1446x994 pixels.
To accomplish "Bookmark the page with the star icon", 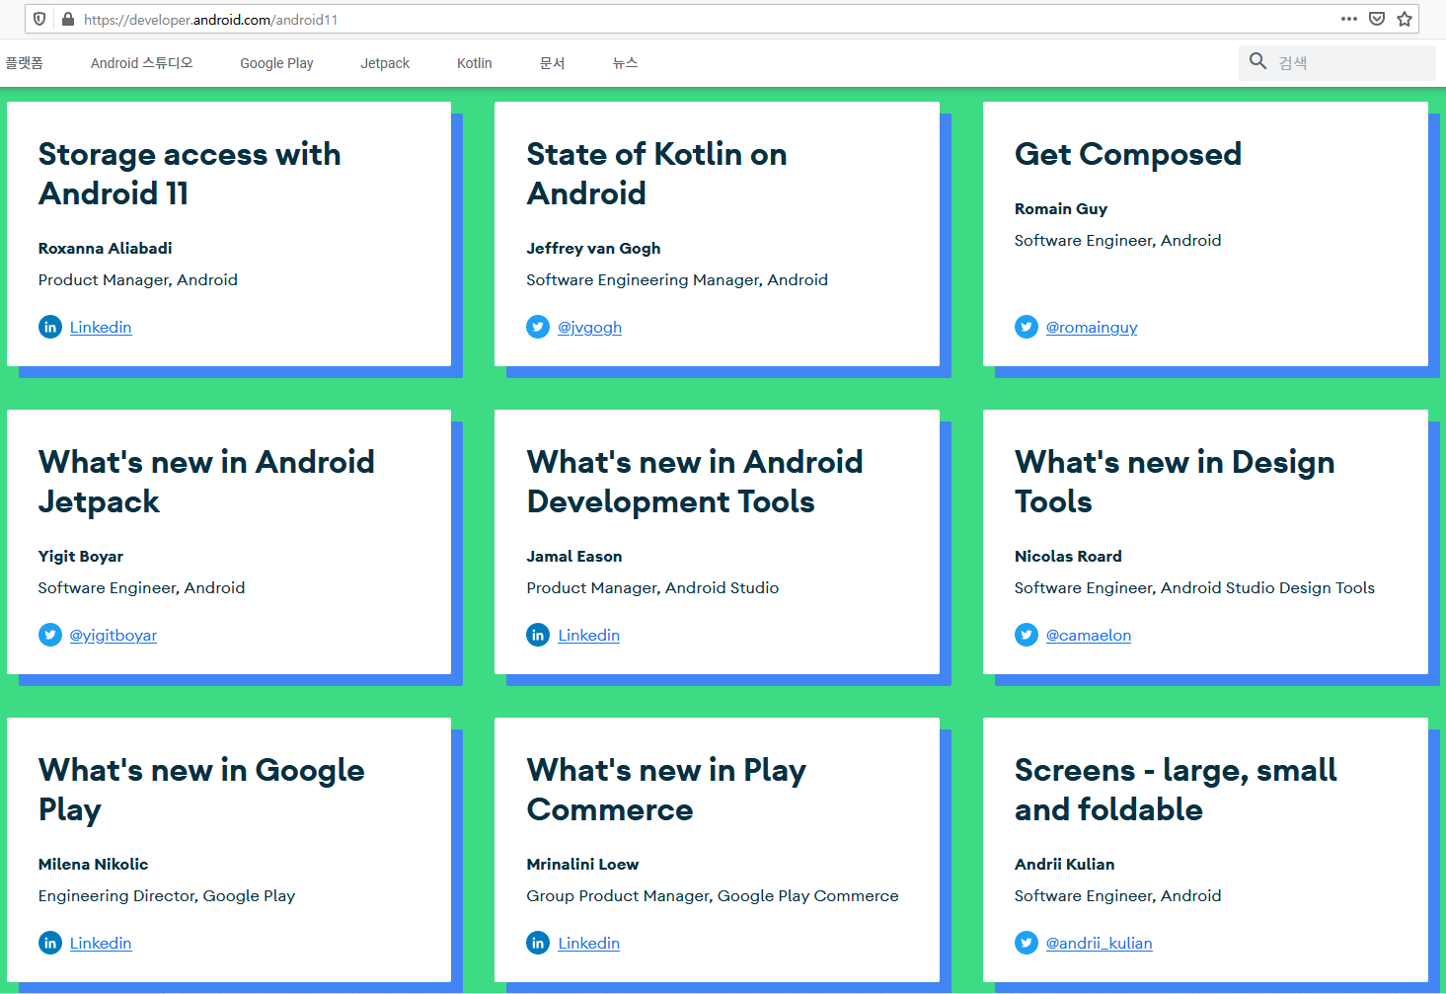I will point(1405,19).
